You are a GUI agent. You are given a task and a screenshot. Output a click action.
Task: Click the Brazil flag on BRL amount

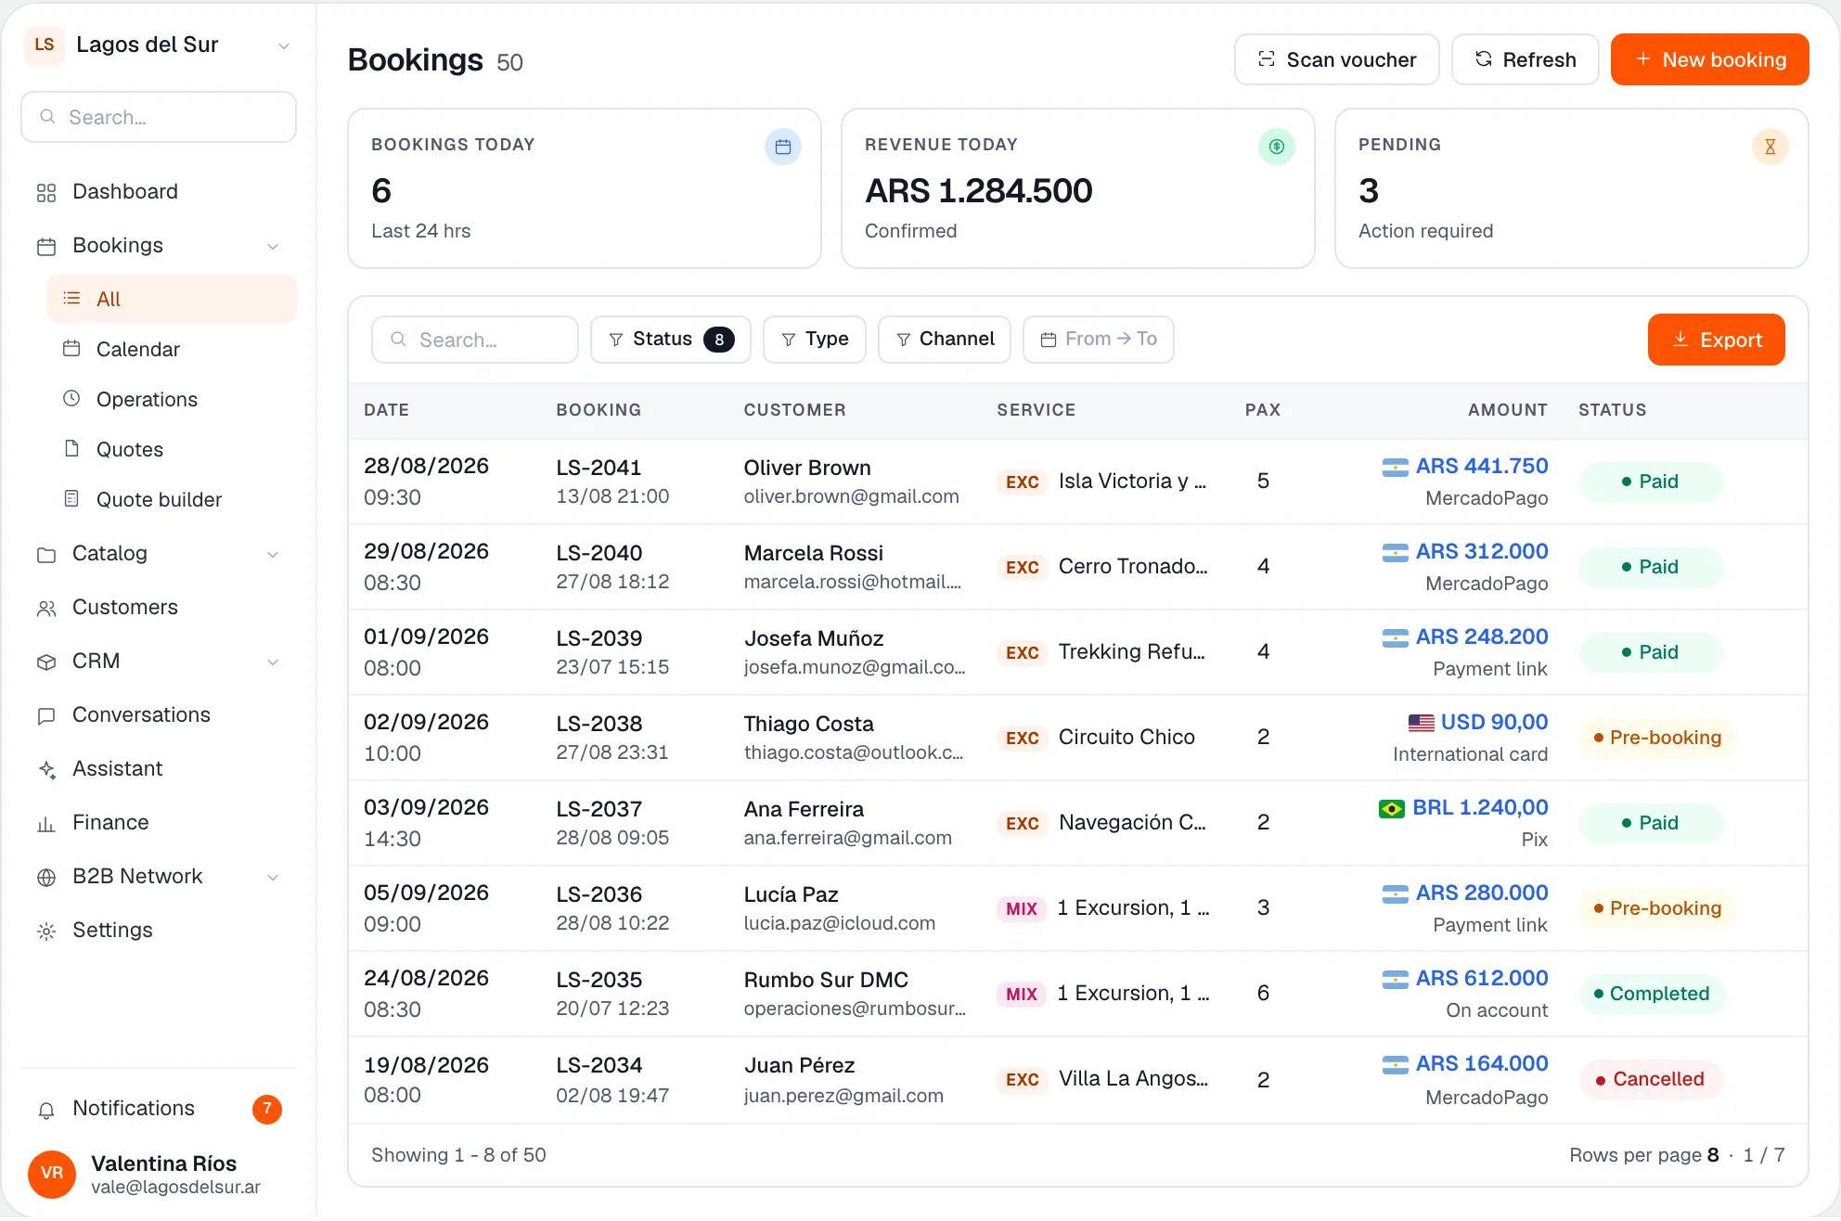(x=1391, y=809)
